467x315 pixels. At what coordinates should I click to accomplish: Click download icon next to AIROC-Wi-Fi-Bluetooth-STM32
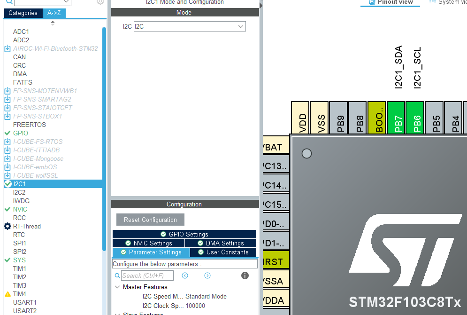click(x=8, y=48)
